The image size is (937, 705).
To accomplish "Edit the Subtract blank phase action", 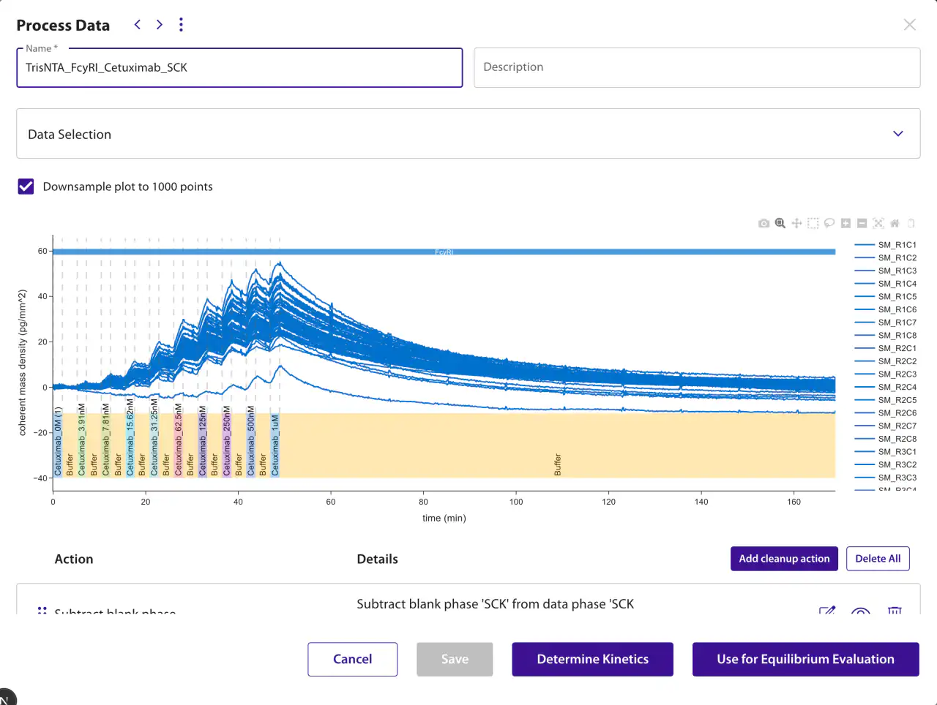I will (x=827, y=611).
